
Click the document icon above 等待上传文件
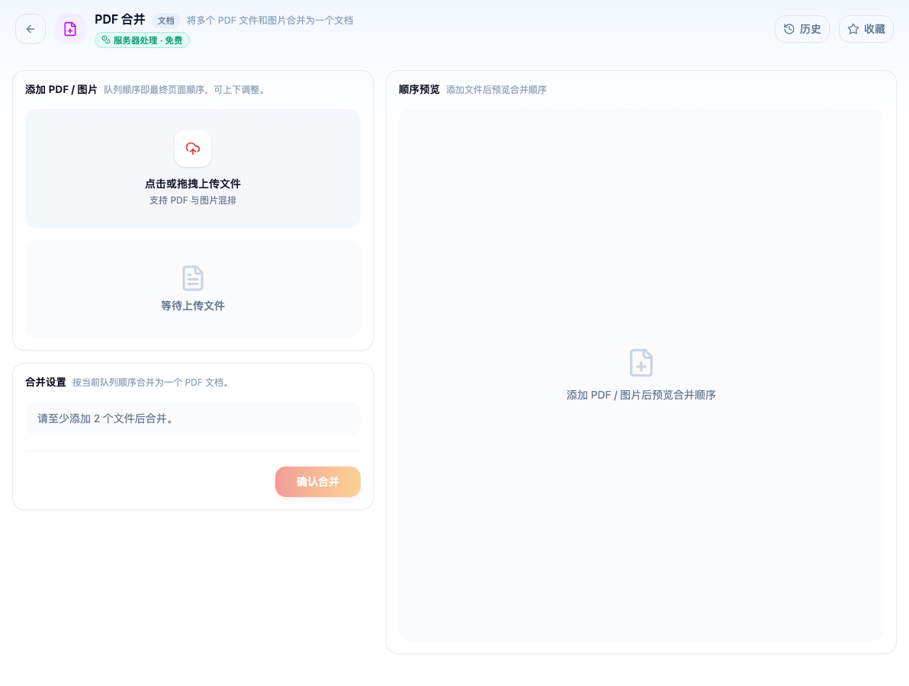(x=193, y=278)
